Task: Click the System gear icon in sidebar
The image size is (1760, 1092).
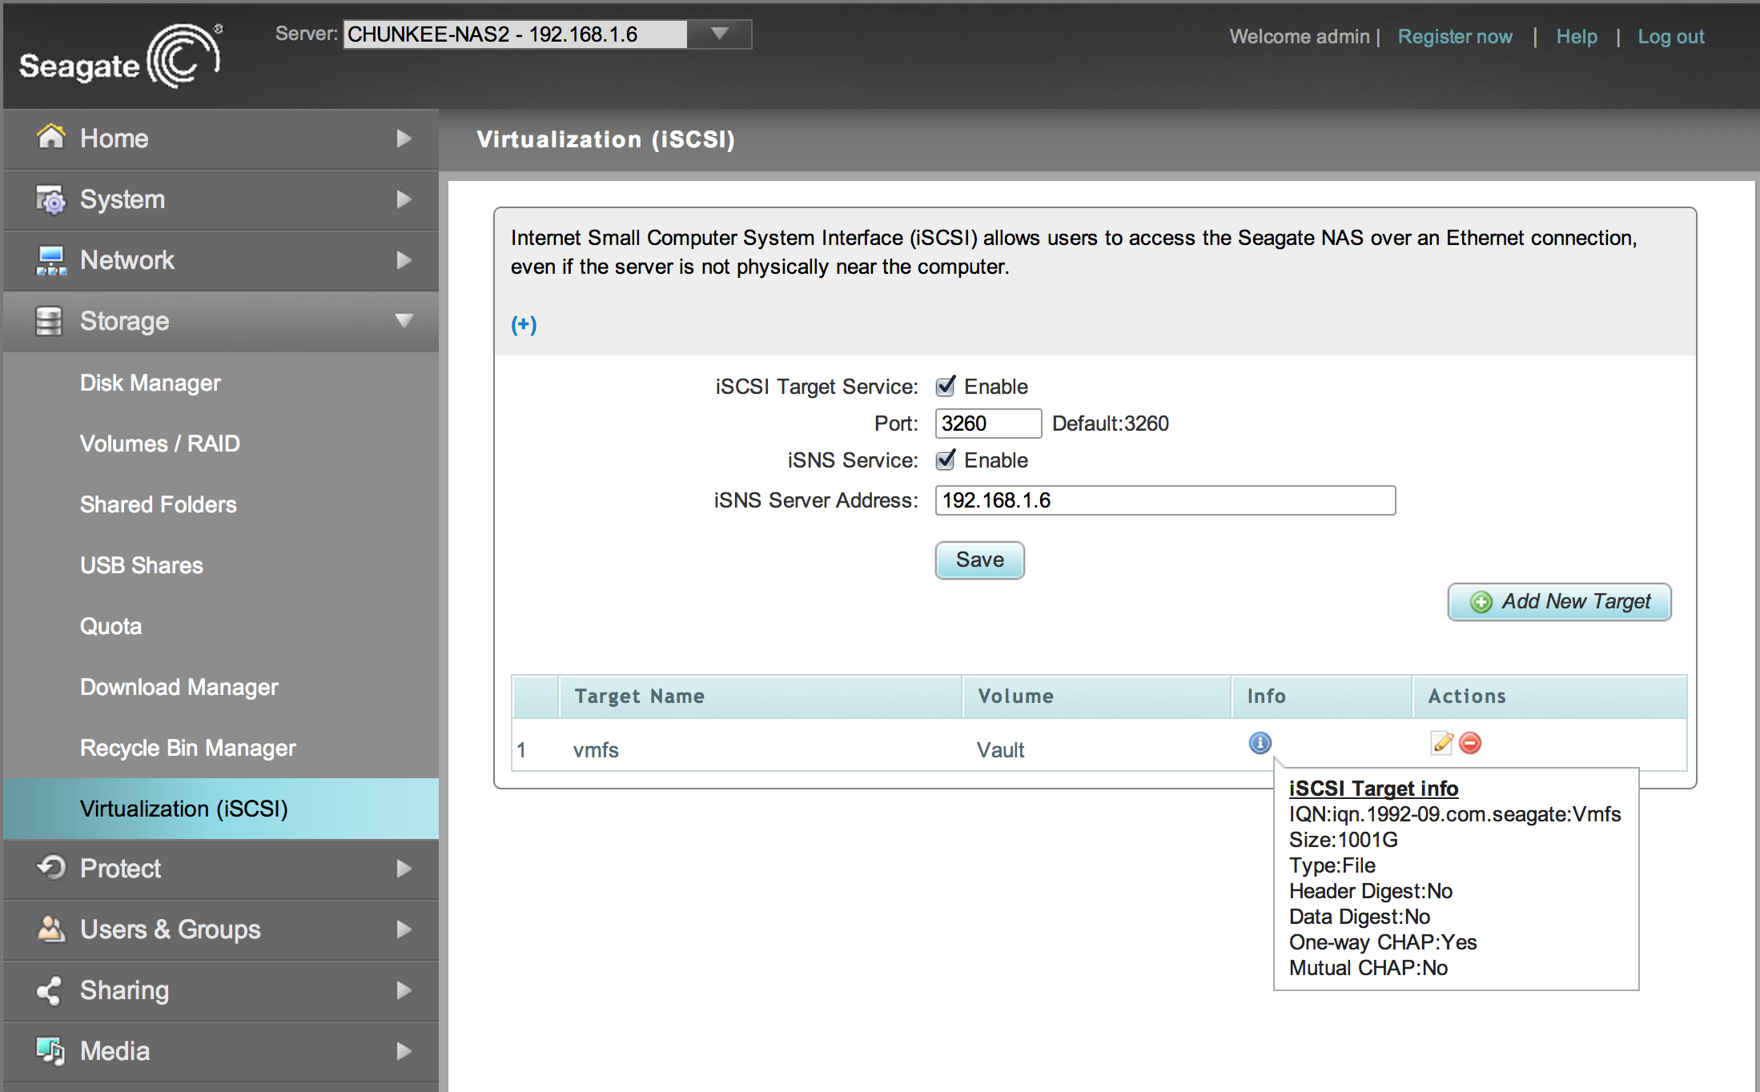Action: (x=50, y=199)
